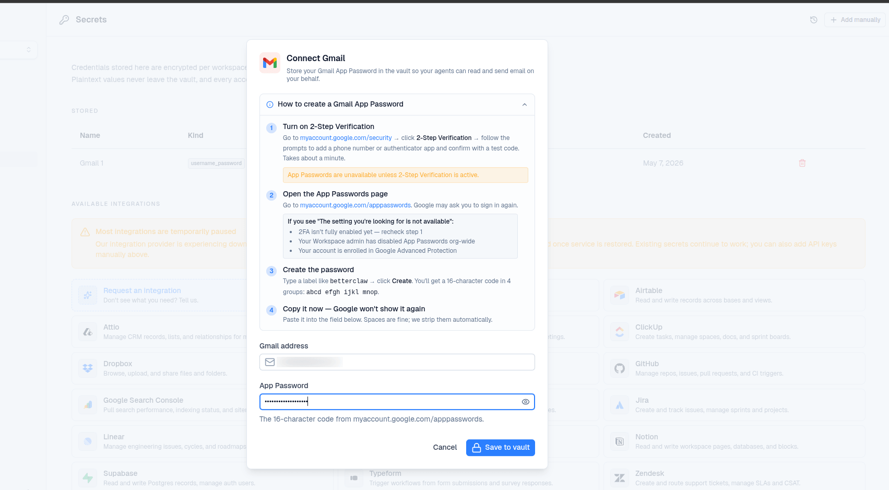This screenshot has width=889, height=490.
Task: Open the GitHub integration icon
Action: [x=620, y=368]
